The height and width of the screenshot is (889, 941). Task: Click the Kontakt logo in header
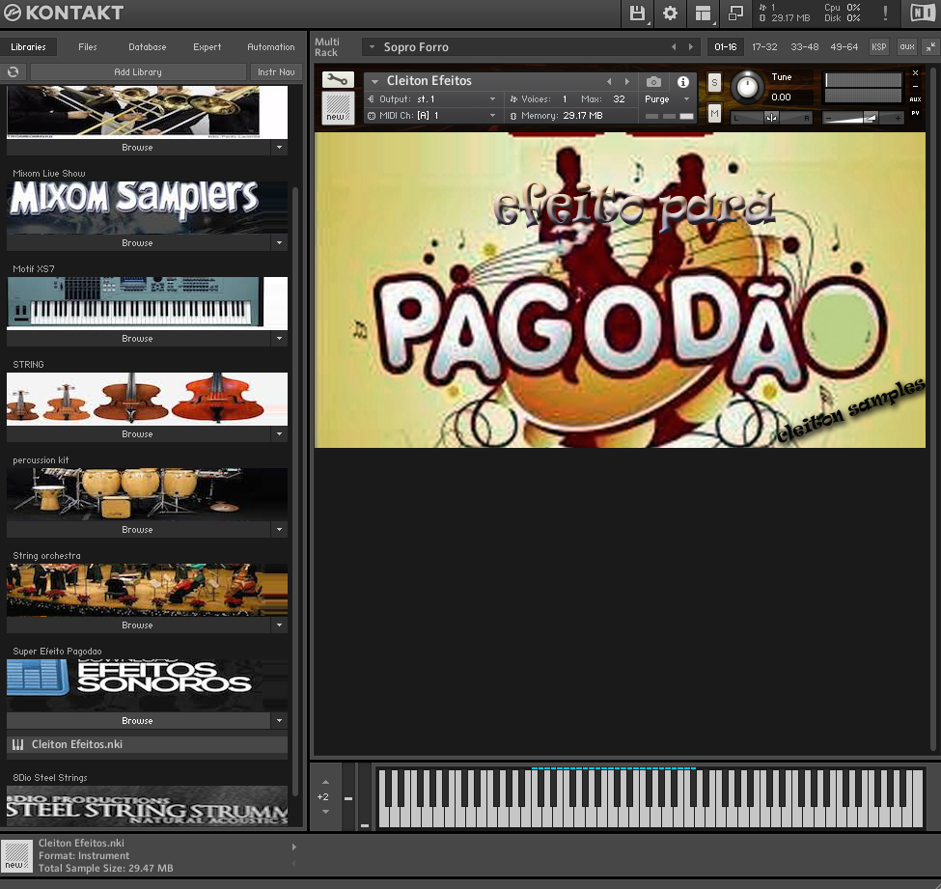click(x=64, y=13)
